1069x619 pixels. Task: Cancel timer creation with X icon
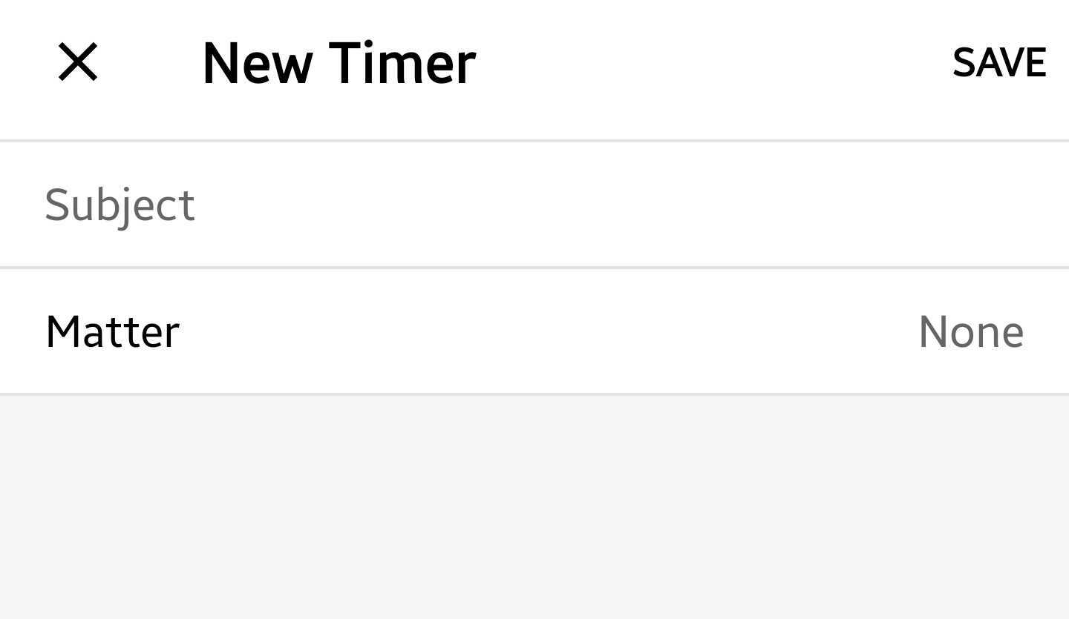tap(78, 62)
